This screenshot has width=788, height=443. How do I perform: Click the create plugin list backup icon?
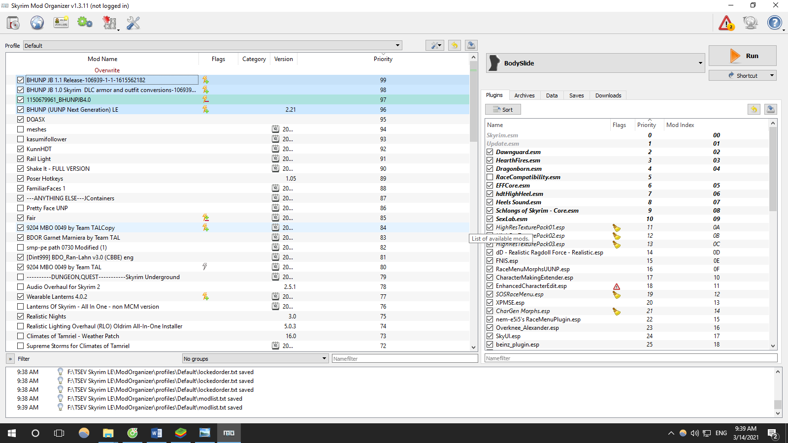coord(771,109)
